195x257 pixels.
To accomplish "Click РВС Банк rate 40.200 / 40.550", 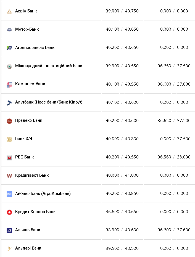I will click(x=122, y=157).
